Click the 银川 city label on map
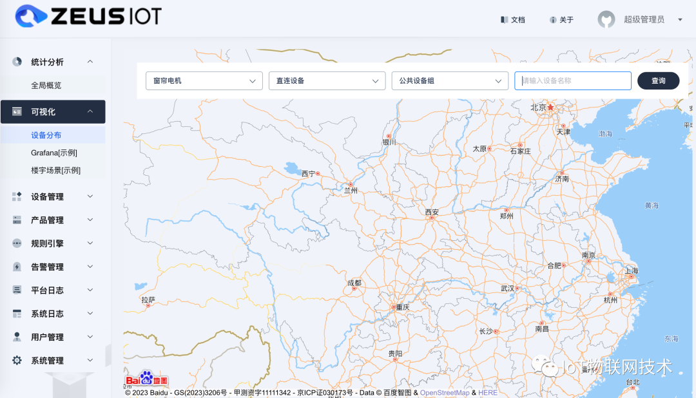Viewport: 696px width, 398px height. (389, 142)
